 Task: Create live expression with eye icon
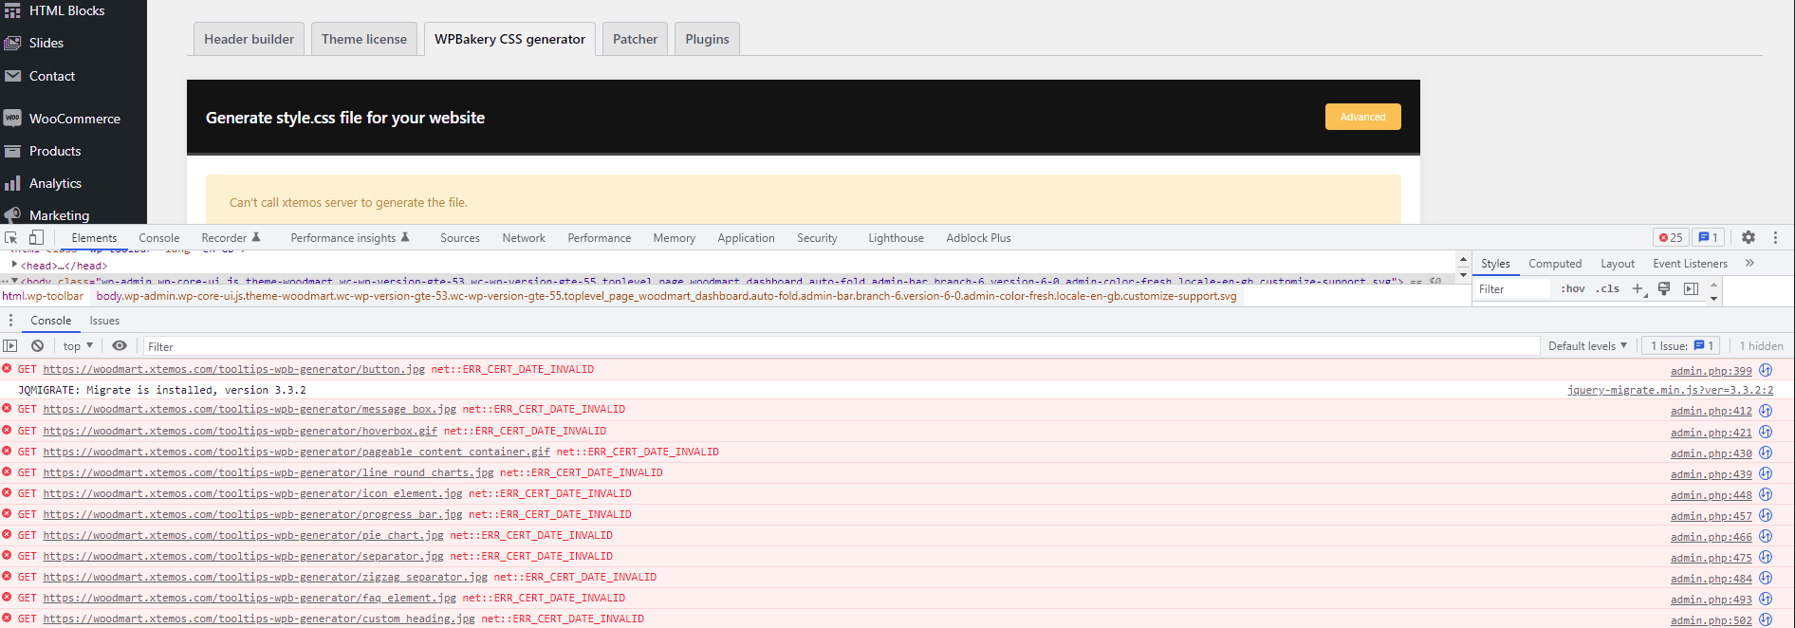tap(120, 345)
